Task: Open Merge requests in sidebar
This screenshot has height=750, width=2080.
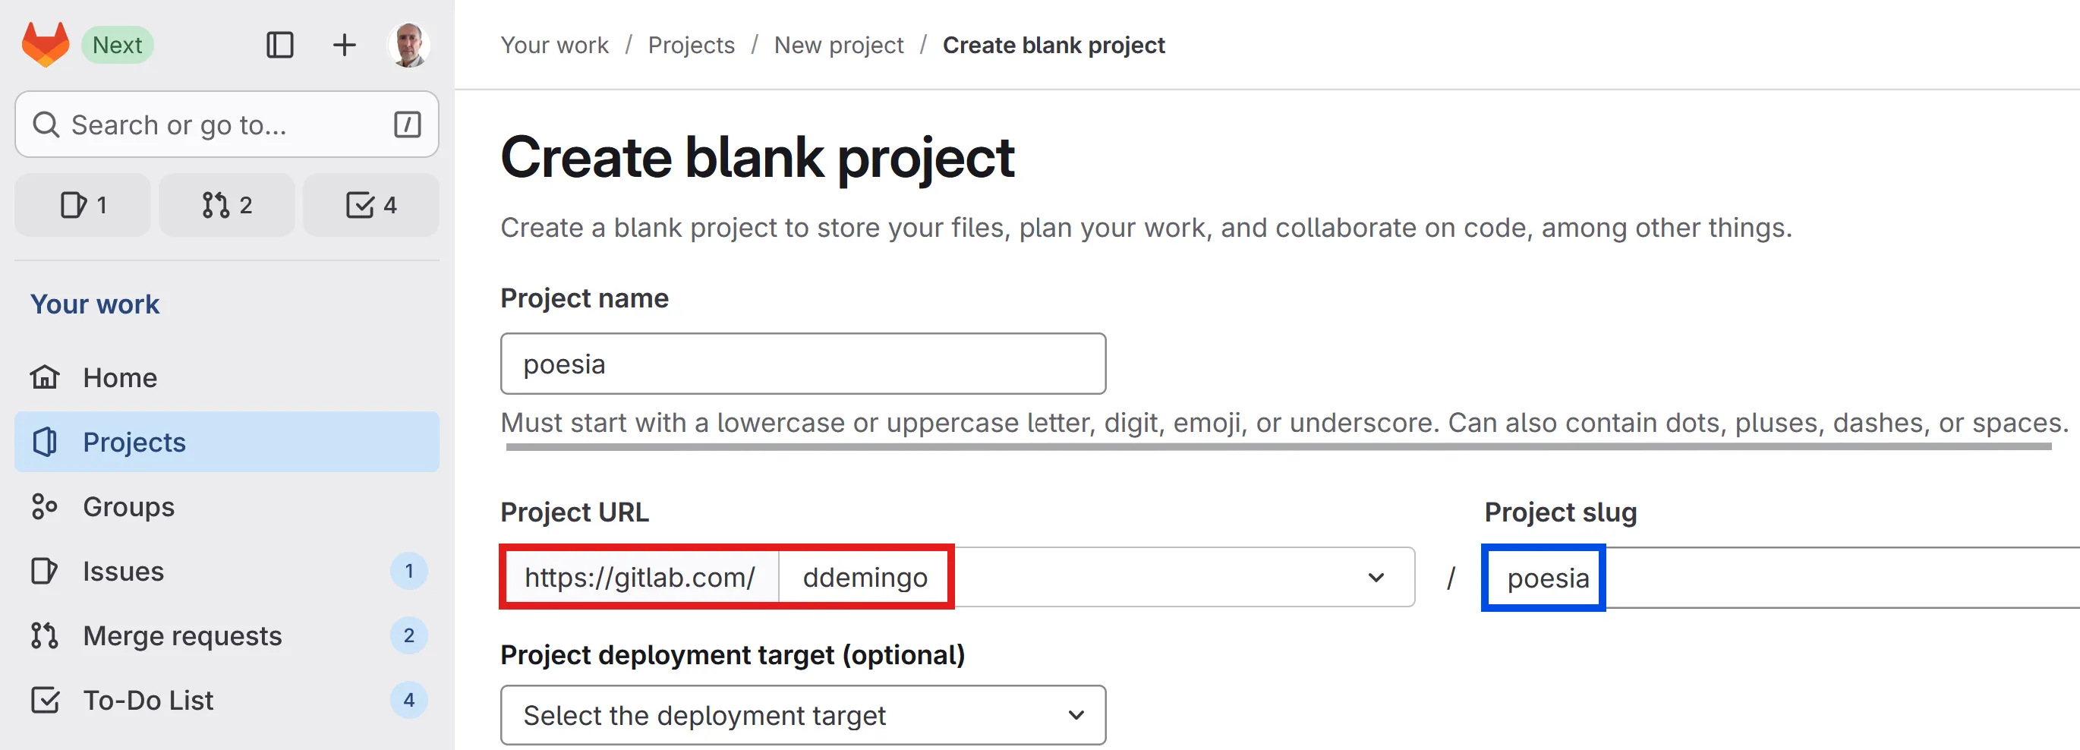Action: (182, 635)
